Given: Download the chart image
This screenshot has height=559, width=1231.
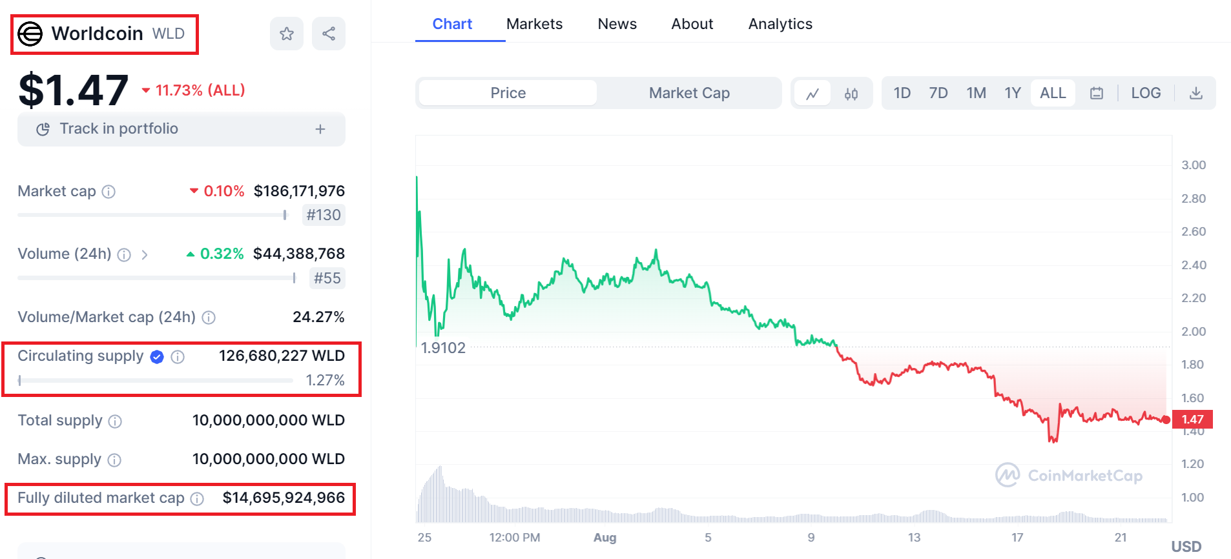Looking at the screenshot, I should point(1195,92).
